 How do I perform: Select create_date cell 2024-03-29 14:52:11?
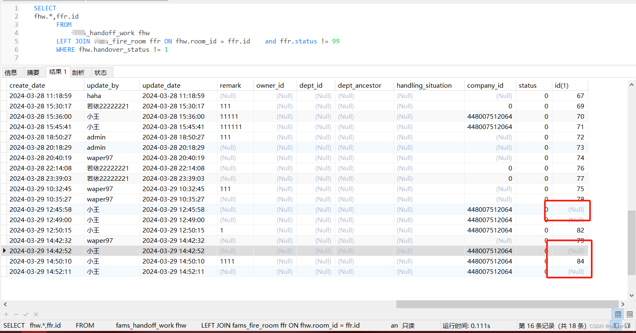(46, 271)
